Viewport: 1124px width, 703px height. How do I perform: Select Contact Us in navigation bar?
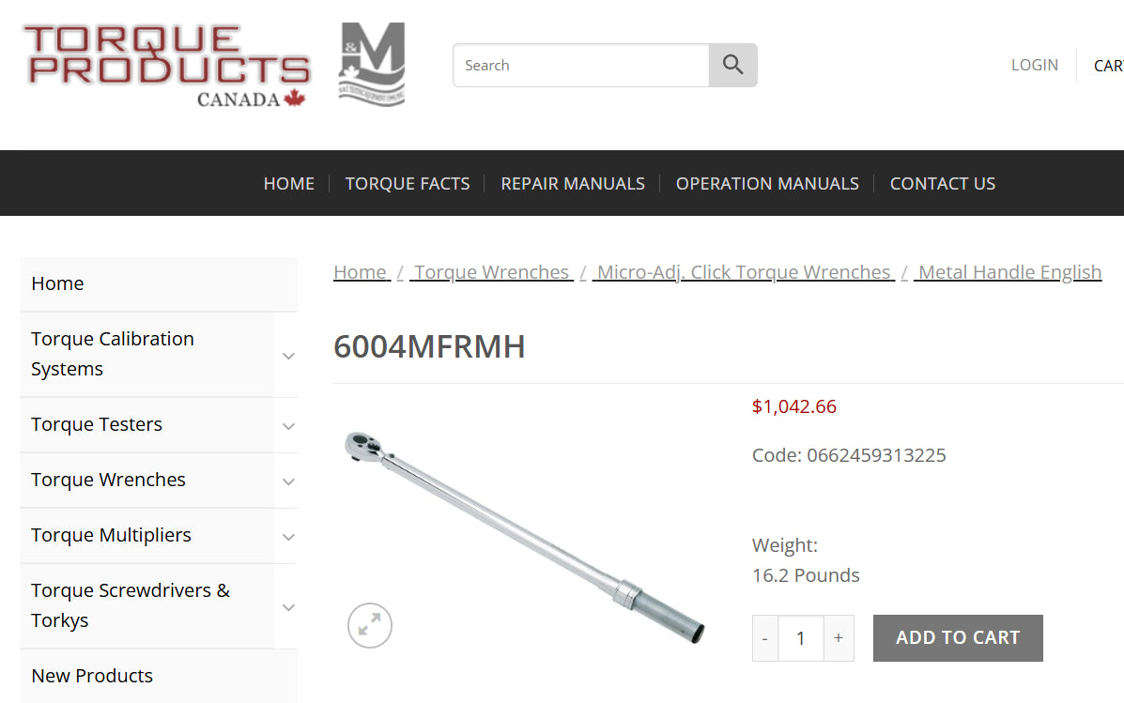click(x=943, y=183)
